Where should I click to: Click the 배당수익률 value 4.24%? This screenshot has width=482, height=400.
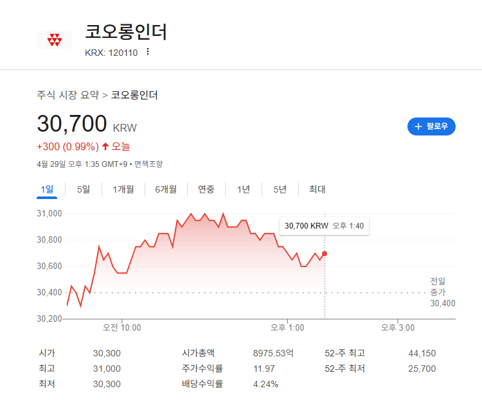click(265, 384)
